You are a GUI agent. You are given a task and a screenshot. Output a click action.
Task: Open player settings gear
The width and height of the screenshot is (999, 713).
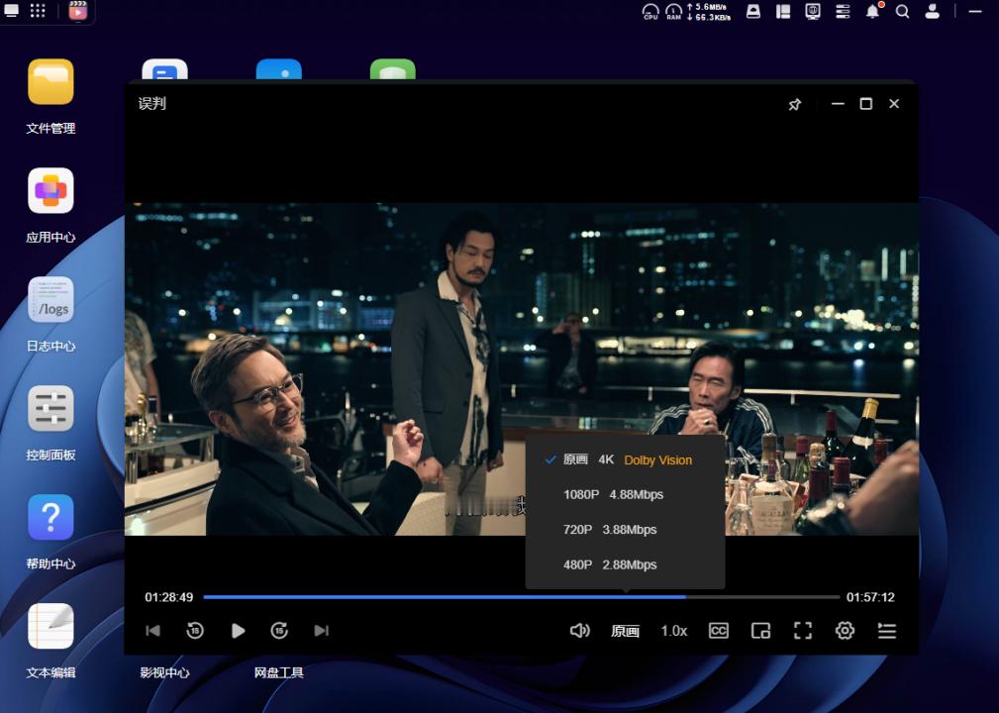845,630
